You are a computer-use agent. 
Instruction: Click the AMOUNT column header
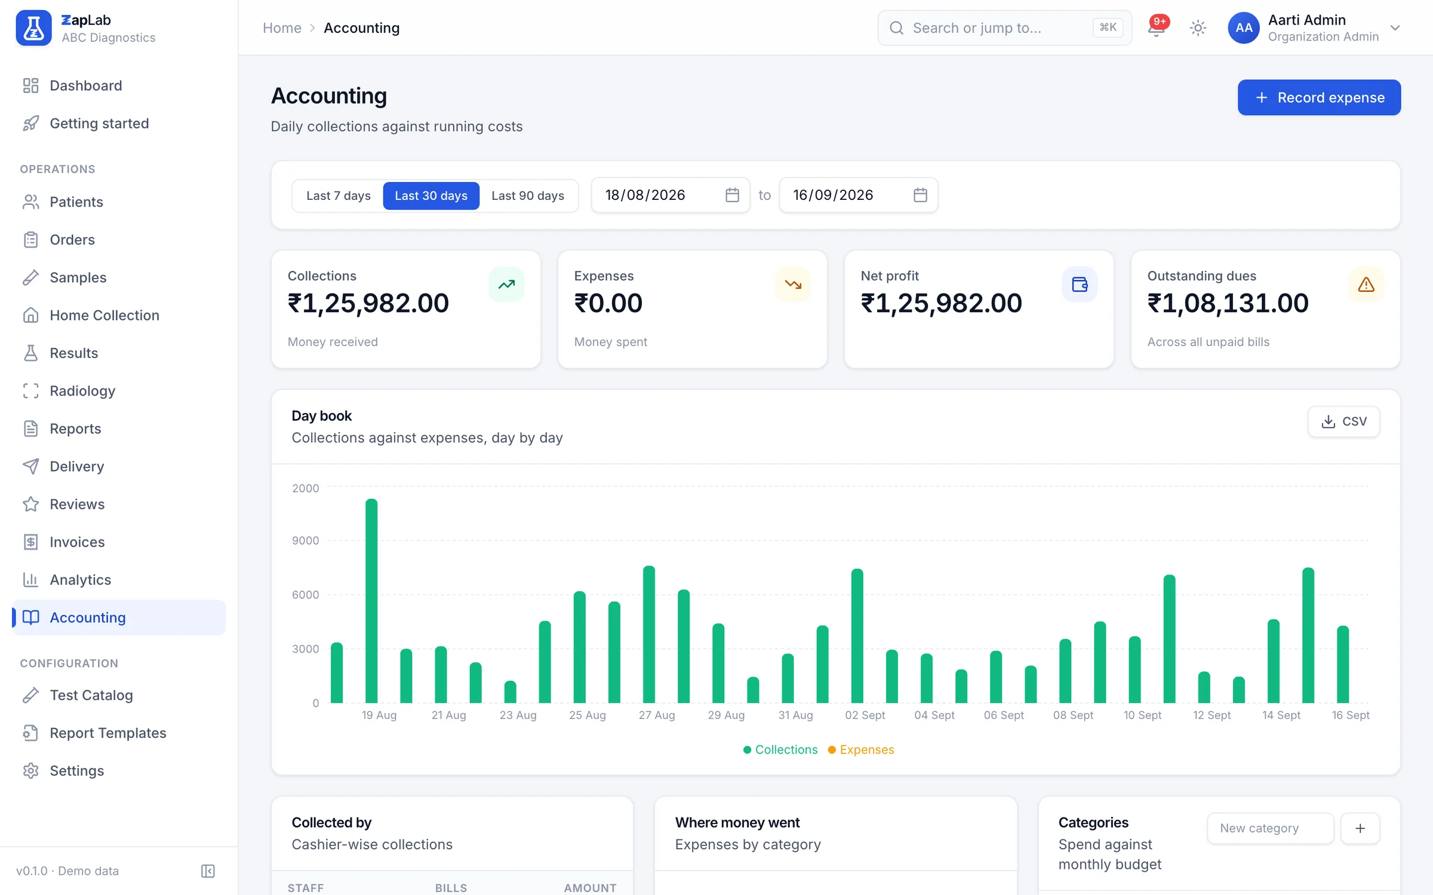tap(590, 888)
